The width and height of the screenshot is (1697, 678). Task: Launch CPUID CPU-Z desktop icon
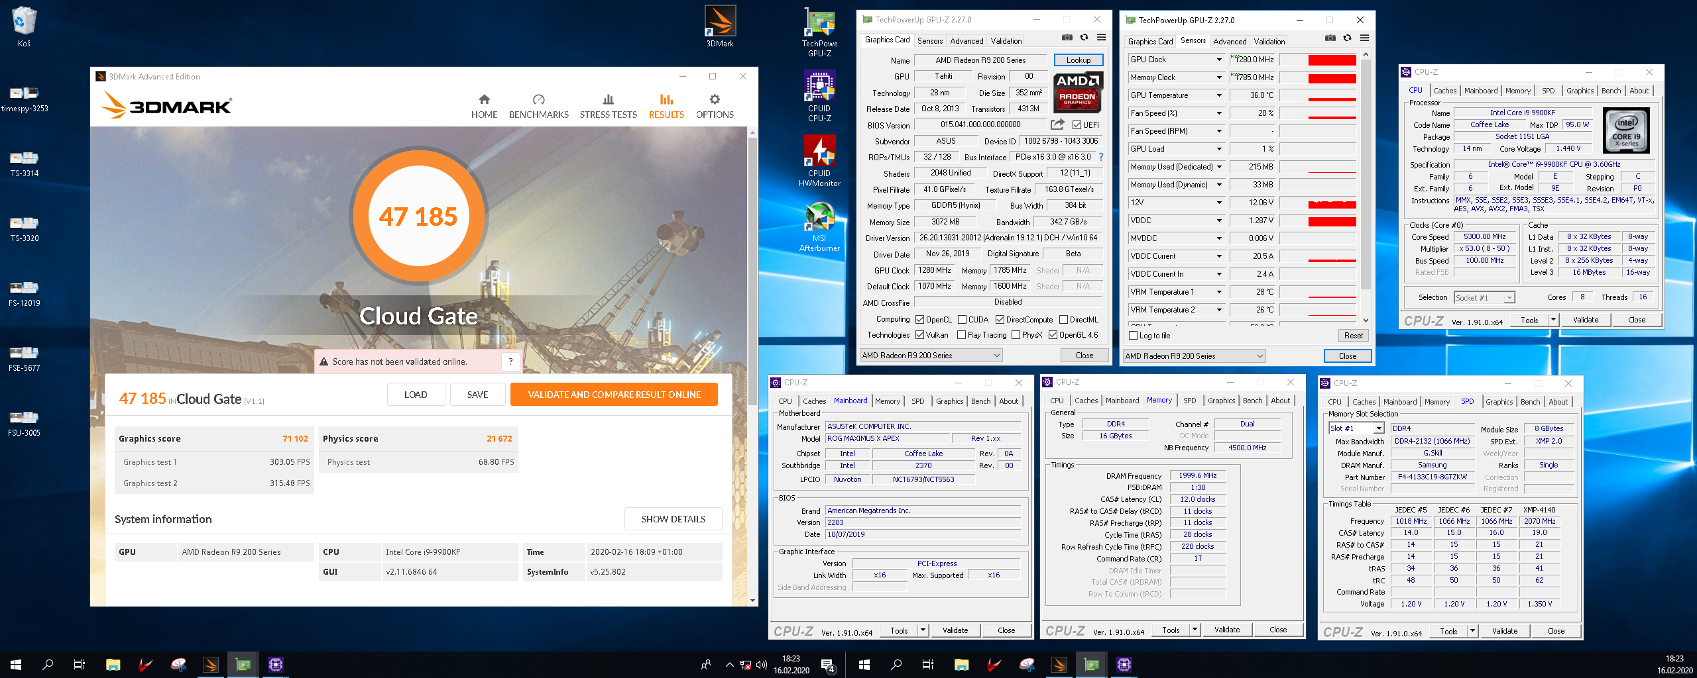click(819, 97)
